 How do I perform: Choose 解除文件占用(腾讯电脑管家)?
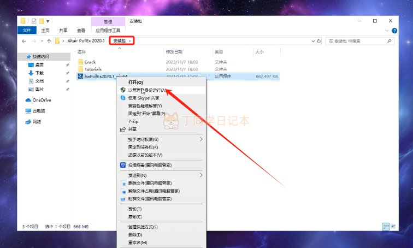pos(161,191)
